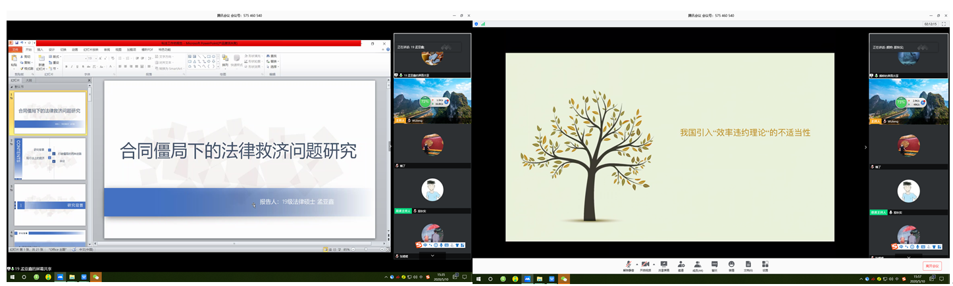Open meeting Settings icon in toolbar
The width and height of the screenshot is (953, 286).
[765, 264]
